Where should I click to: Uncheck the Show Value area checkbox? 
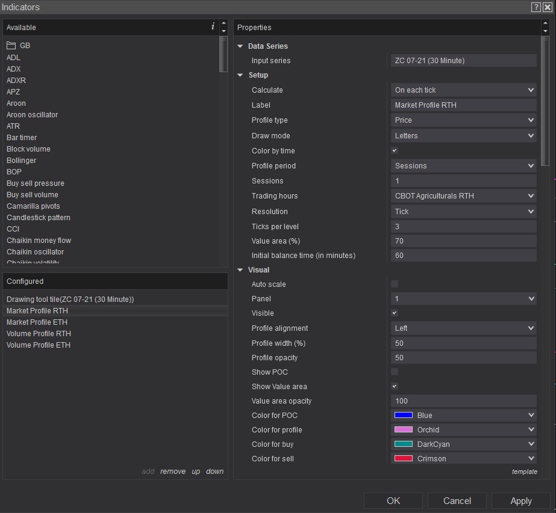coord(395,387)
